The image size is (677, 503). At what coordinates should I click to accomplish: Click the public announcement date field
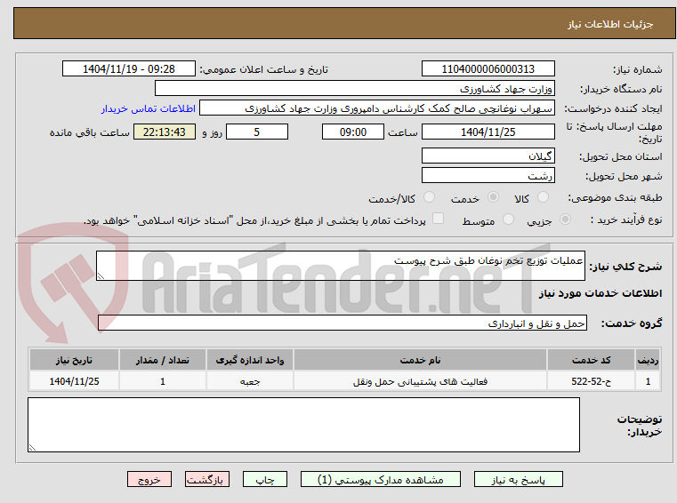point(129,69)
